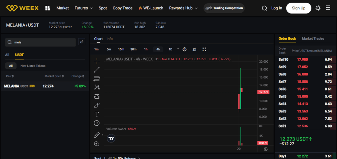Viewport: 337px width, 159px height.
Task: Sort list by Pair column
Action: [10, 76]
